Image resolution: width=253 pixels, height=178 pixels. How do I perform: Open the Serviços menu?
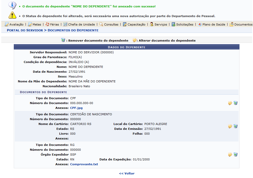click(x=161, y=24)
